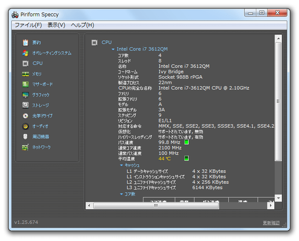Select the 100 MHz normal bus speed value
Image resolution: width=299 pixels, height=241 pixels.
[169, 153]
